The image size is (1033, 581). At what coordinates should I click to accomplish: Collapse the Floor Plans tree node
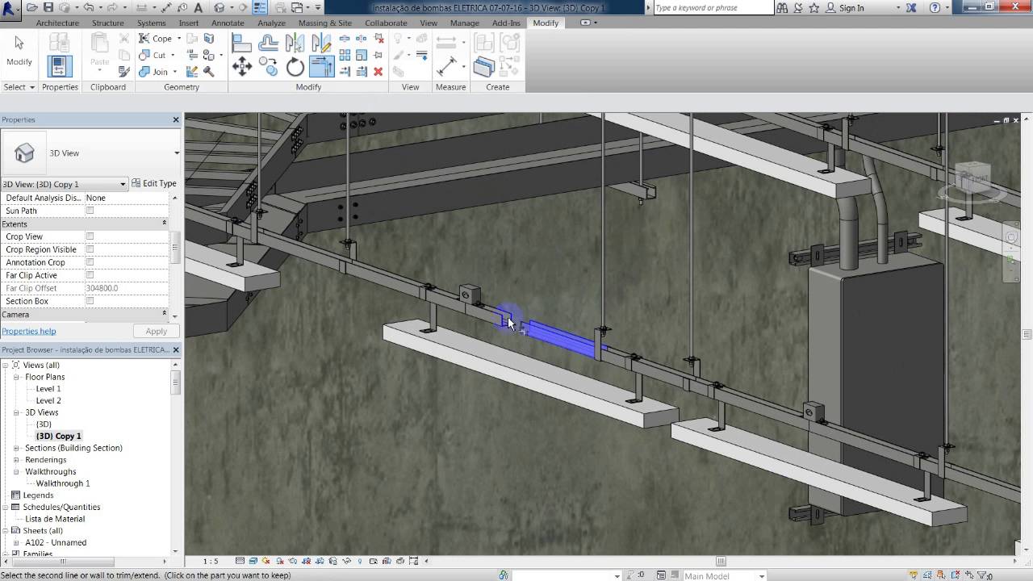[x=16, y=377]
